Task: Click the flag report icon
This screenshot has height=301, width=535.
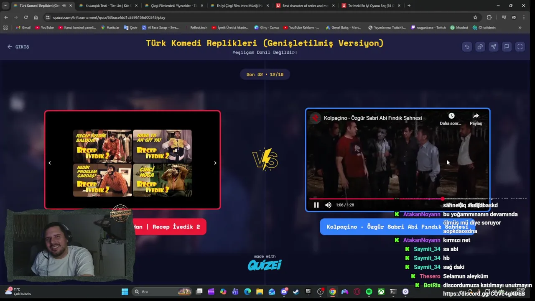Action: 507,47
